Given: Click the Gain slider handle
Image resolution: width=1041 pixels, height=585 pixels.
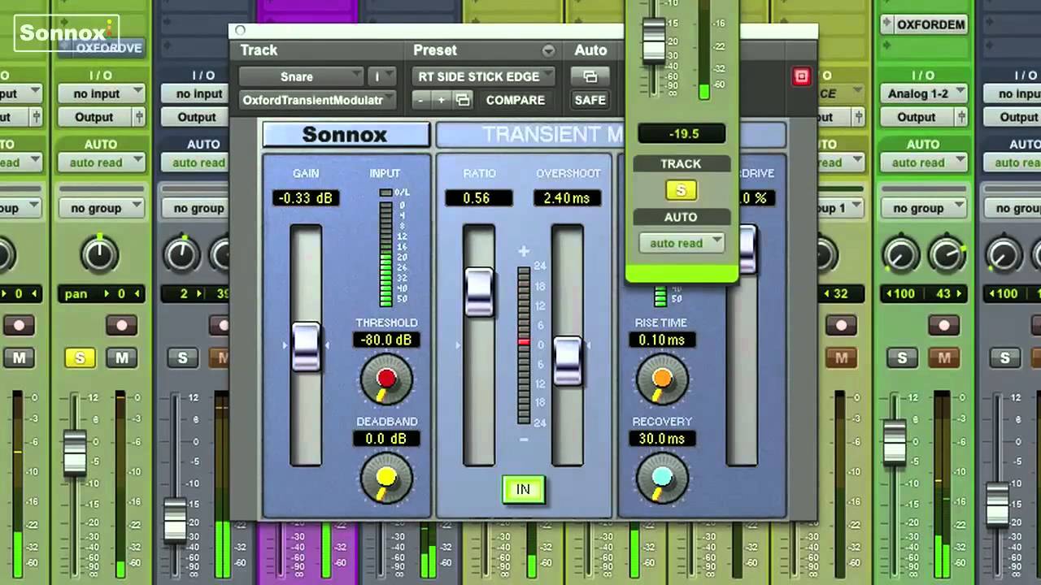Looking at the screenshot, I should pos(306,347).
